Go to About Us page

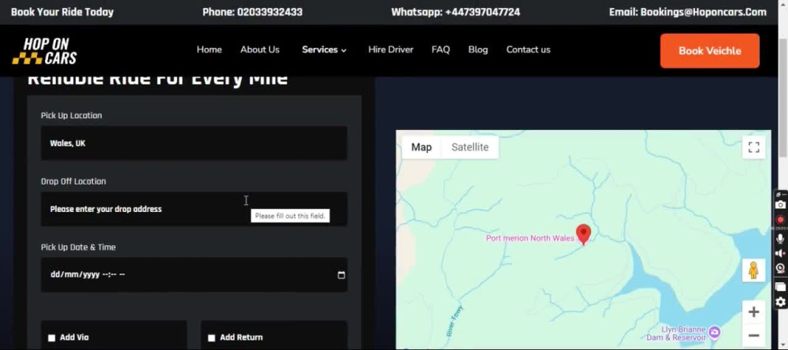click(x=260, y=50)
